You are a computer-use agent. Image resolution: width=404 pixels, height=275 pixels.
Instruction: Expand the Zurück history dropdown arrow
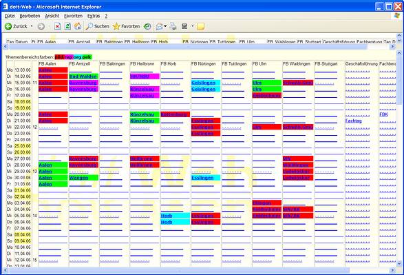pyautogui.click(x=32, y=26)
